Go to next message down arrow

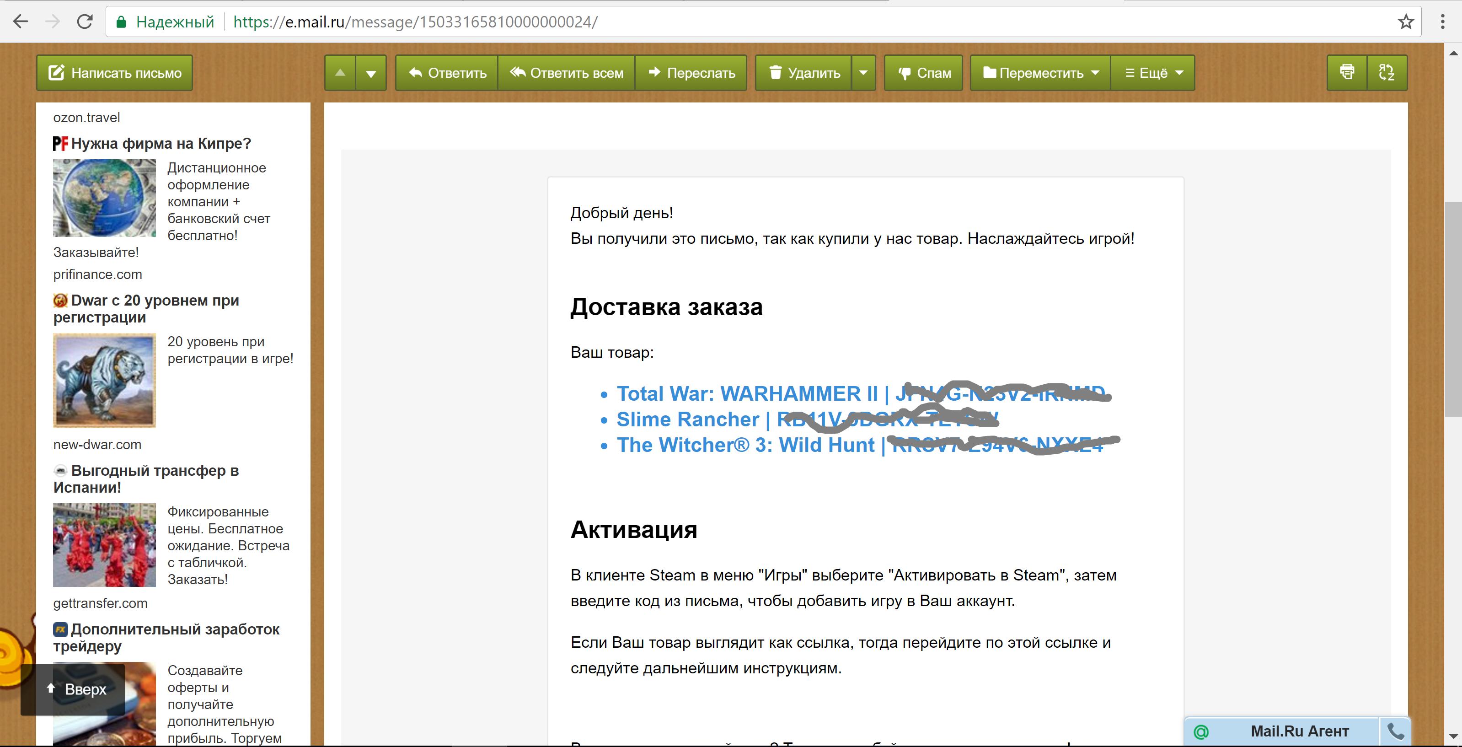[x=371, y=73]
